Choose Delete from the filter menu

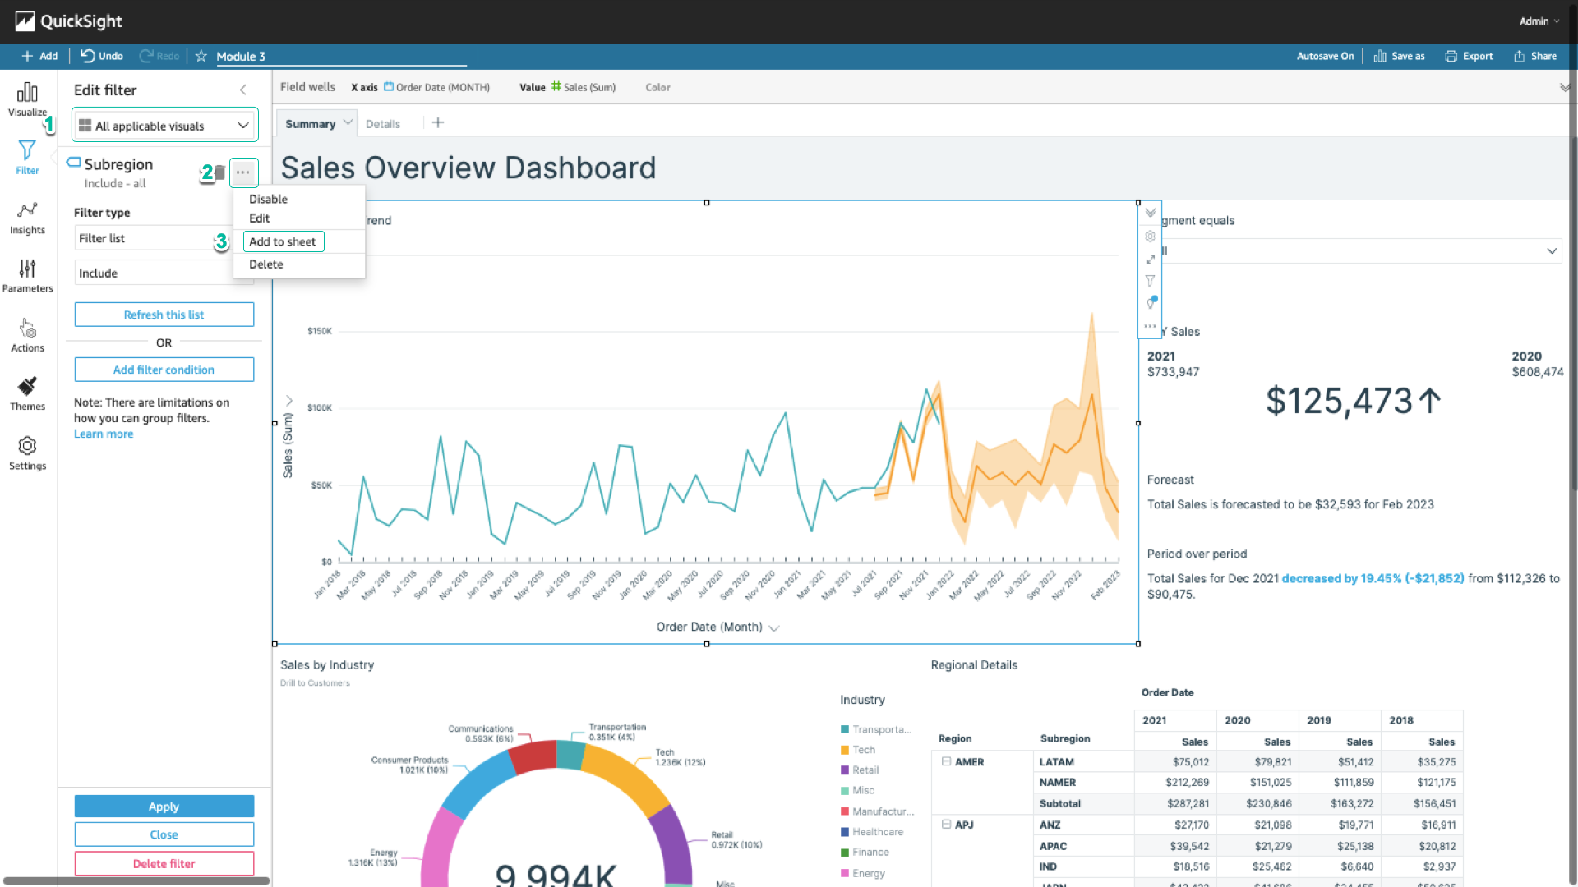click(x=265, y=264)
